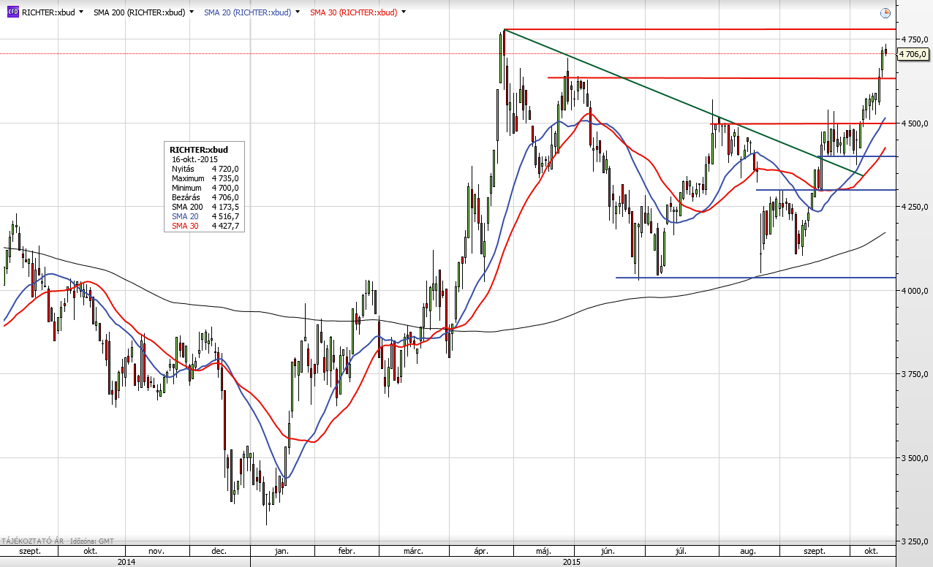This screenshot has height=567, width=933.
Task: Click the jún. month label on the time axis
Action: pos(608,551)
